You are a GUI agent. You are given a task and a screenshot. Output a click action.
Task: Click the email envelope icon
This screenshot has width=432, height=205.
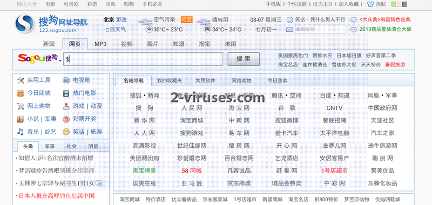(x=289, y=30)
